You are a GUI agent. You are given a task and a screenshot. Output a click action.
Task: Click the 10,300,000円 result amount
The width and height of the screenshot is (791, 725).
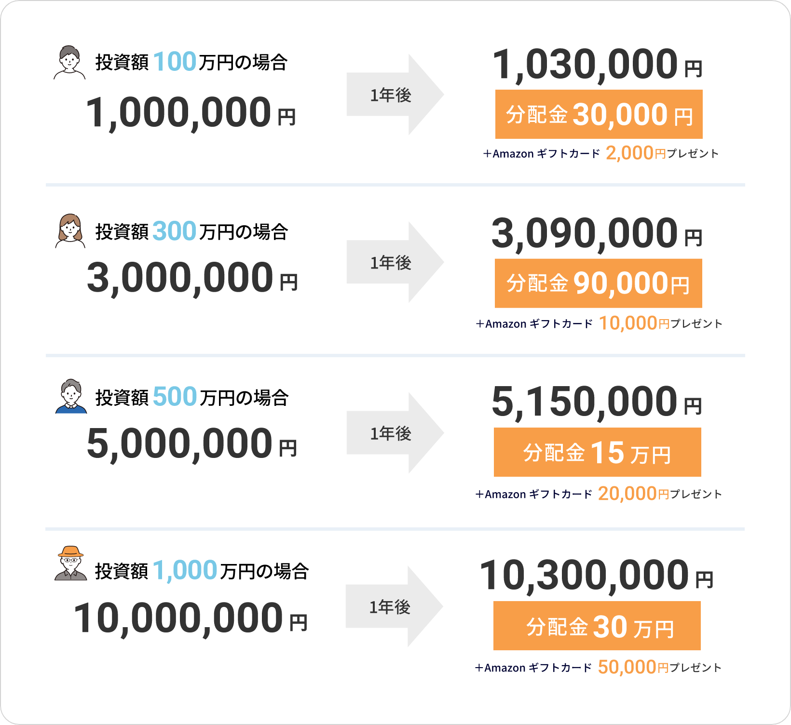(596, 575)
